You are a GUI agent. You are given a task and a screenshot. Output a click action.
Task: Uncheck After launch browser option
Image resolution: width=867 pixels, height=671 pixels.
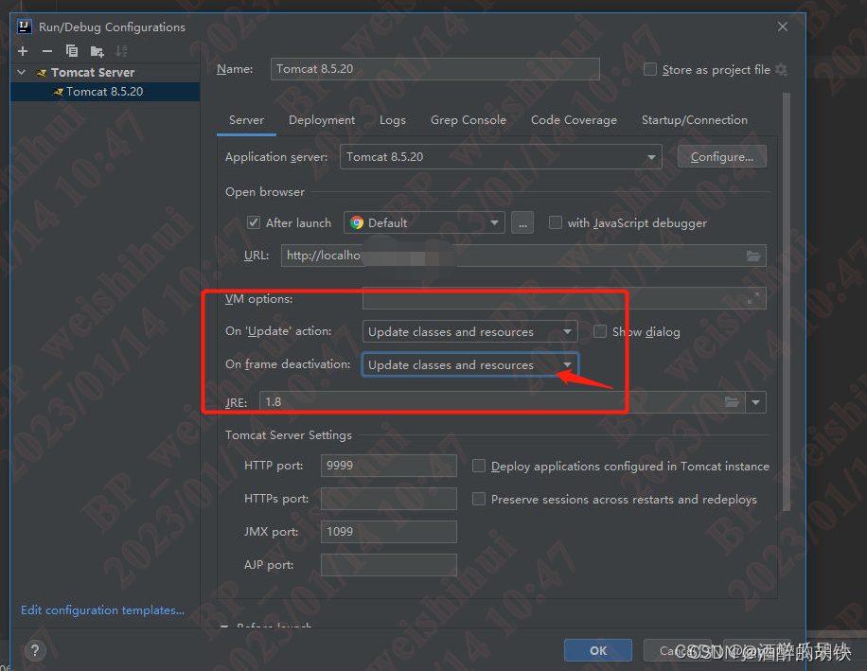pos(254,222)
